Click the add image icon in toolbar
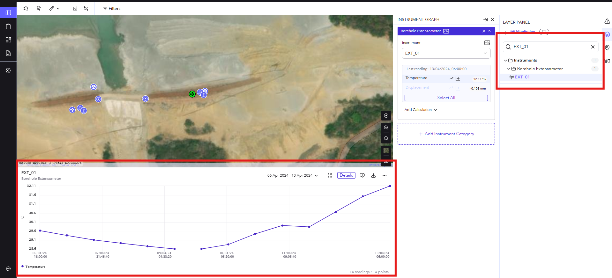 pyautogui.click(x=75, y=9)
